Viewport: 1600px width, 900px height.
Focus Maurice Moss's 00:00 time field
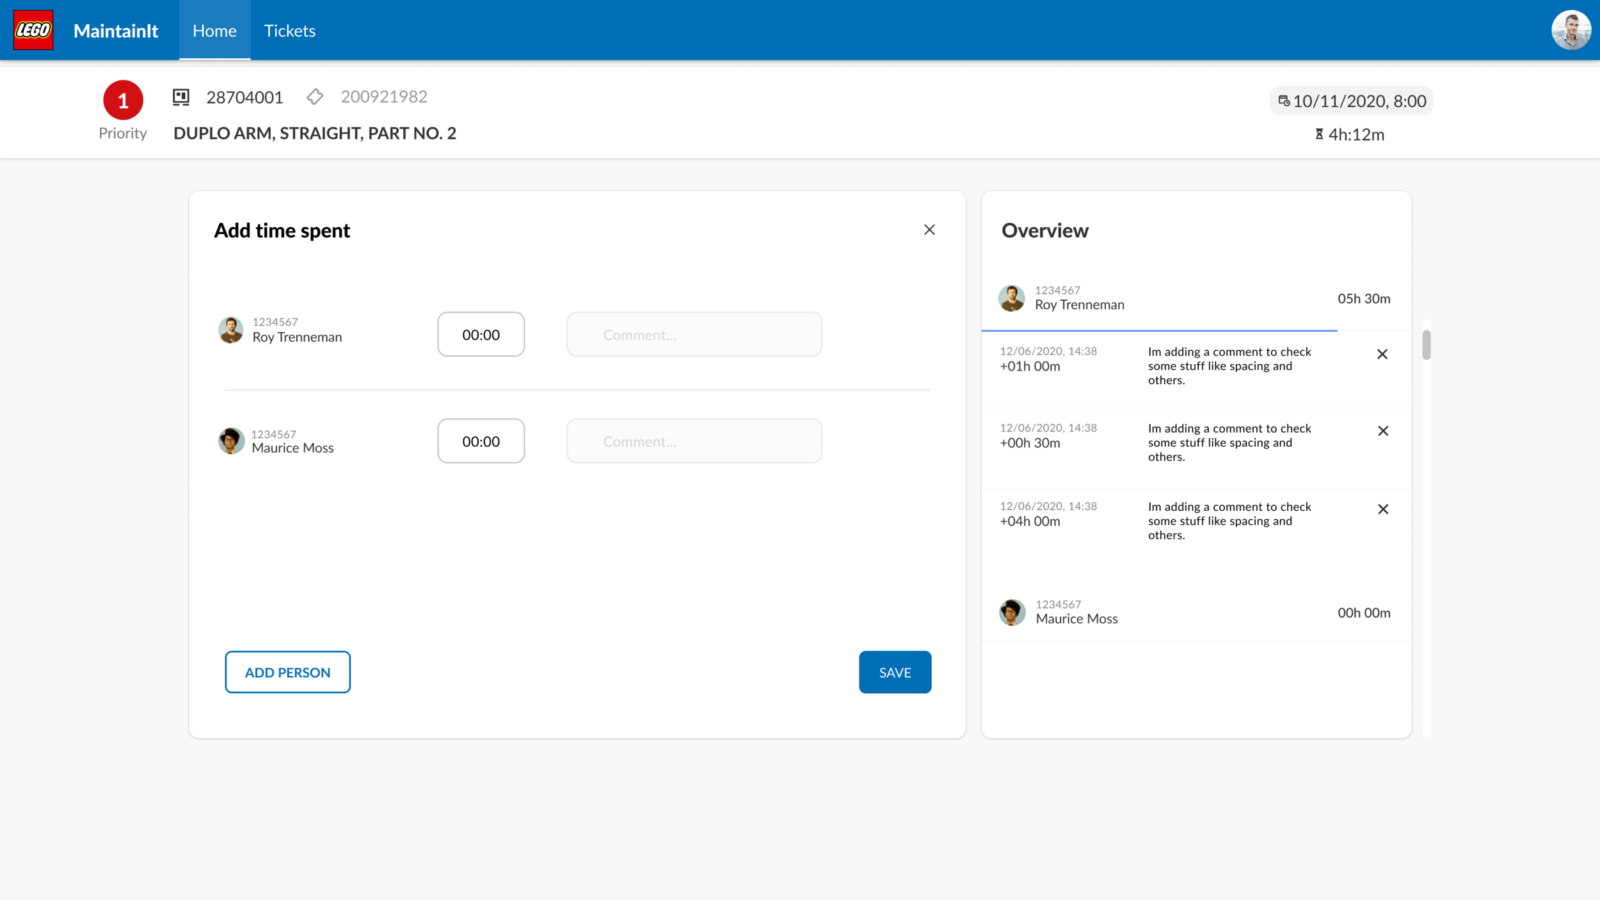click(481, 441)
